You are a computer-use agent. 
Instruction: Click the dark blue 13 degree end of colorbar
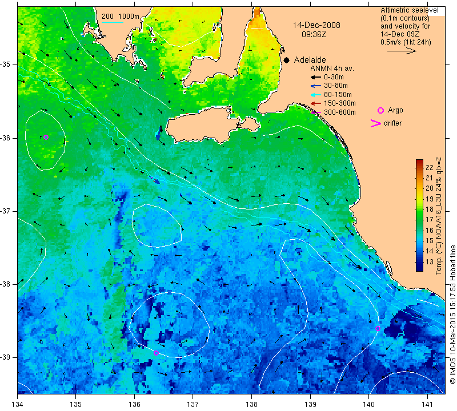419,268
